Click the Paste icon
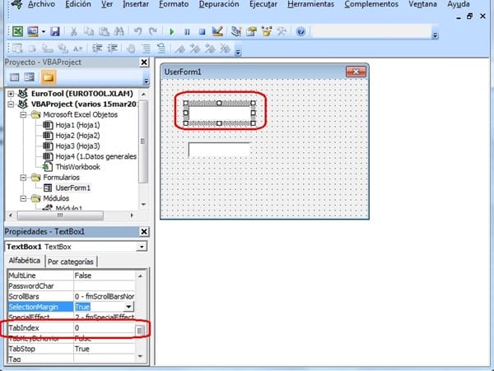 click(104, 31)
